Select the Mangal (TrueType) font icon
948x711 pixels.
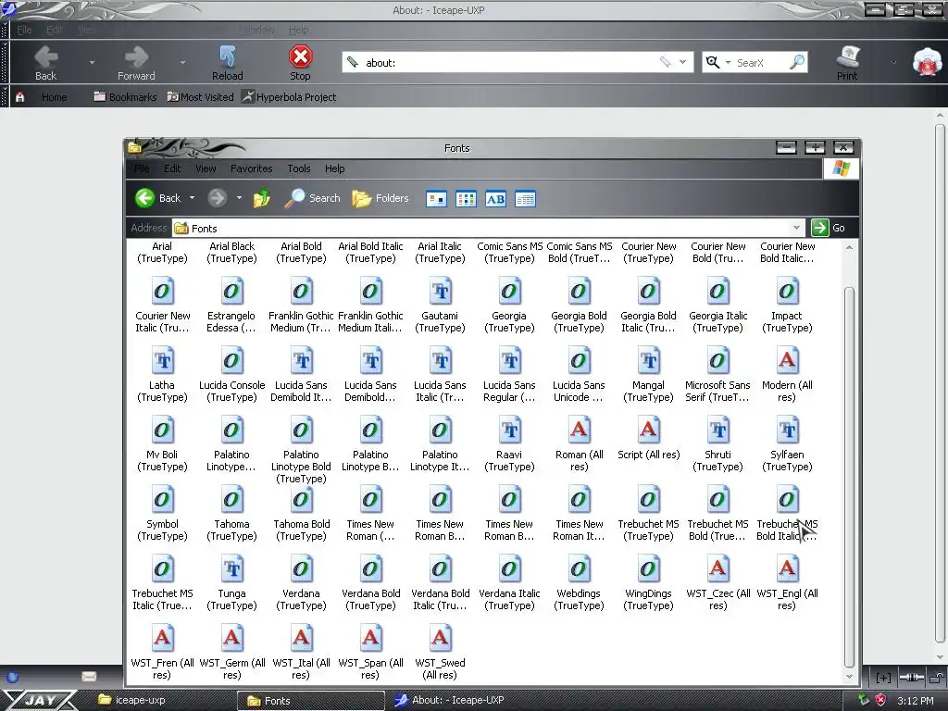(648, 361)
